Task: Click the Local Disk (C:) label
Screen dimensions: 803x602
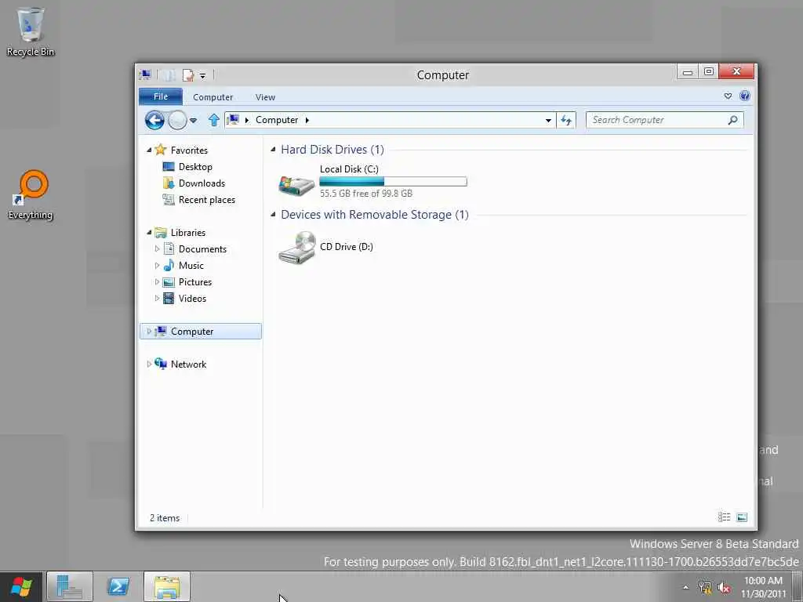Action: (349, 169)
